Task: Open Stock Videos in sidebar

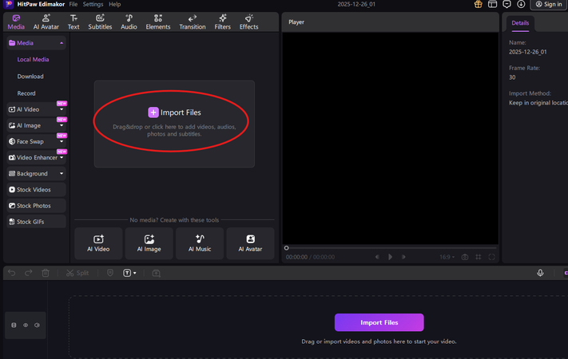Action: 36,190
